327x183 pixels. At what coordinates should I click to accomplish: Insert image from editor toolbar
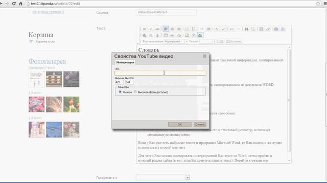(x=187, y=35)
